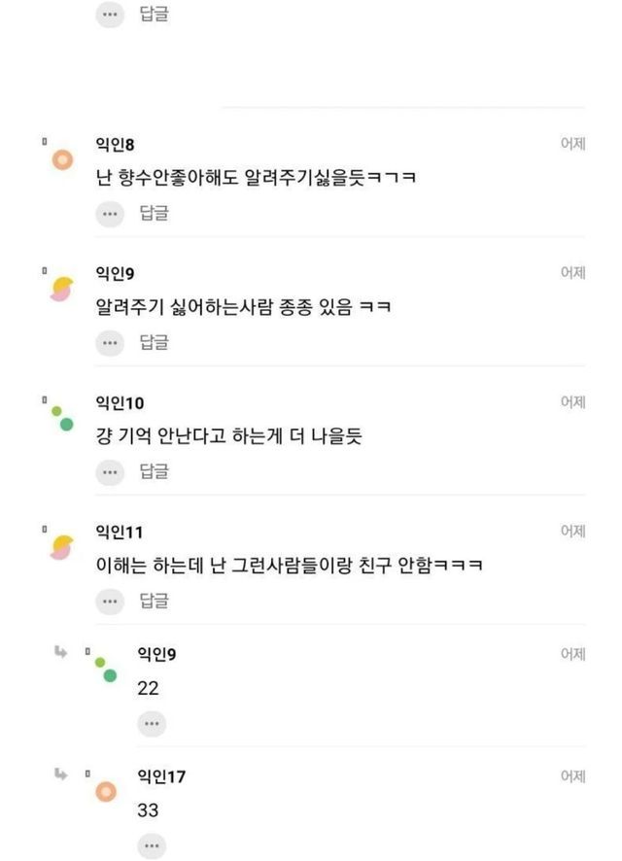
Task: Open the 익인11 username
Action: click(x=119, y=532)
